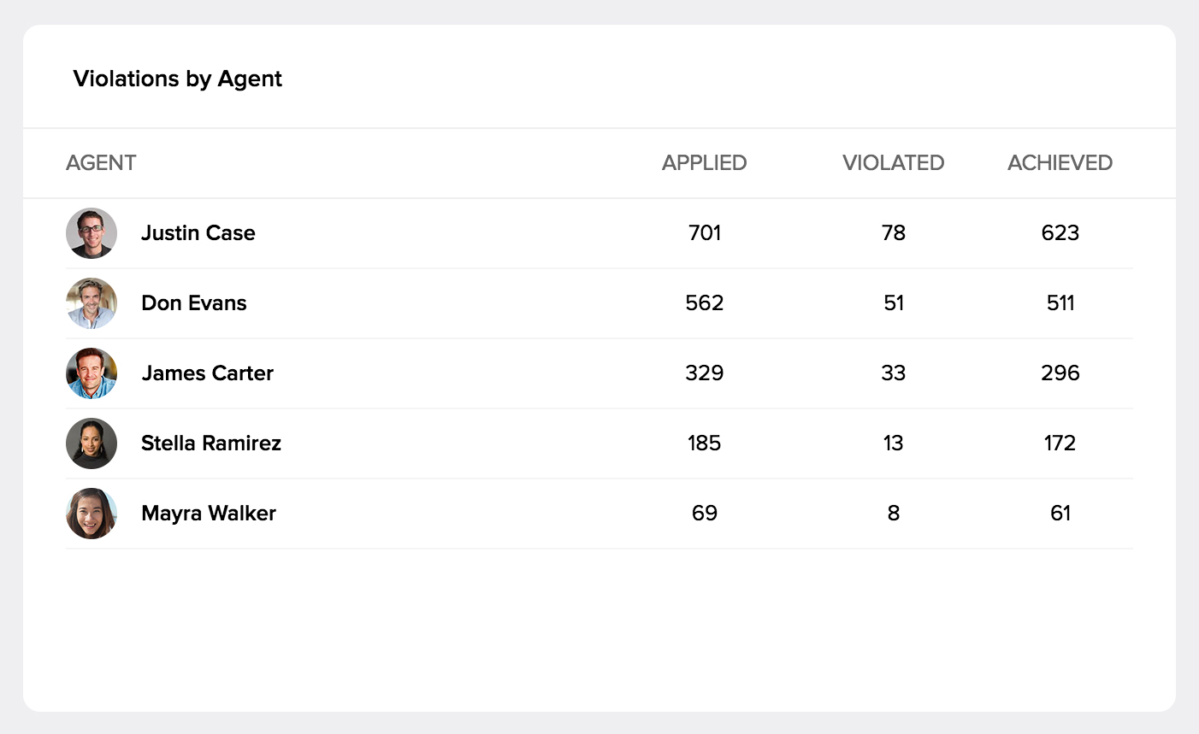Click Don Evans' profile photo

point(92,303)
